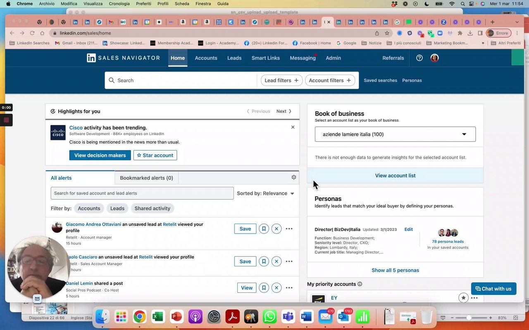Screen dimensions: 529x330
Task: Open the Accounts nav item
Action: pyautogui.click(x=206, y=58)
